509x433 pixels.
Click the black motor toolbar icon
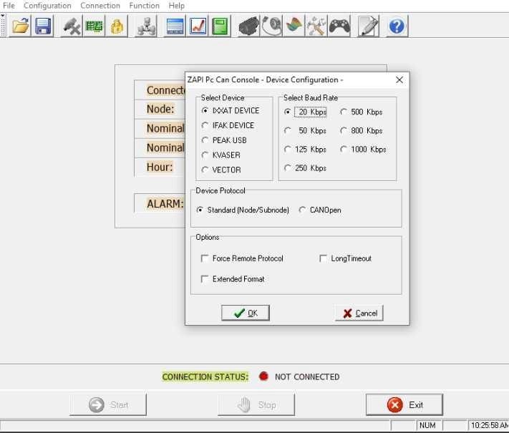(x=248, y=26)
